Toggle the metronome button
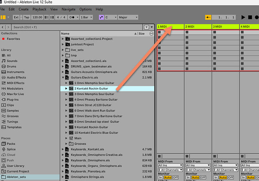 pos(72,17)
